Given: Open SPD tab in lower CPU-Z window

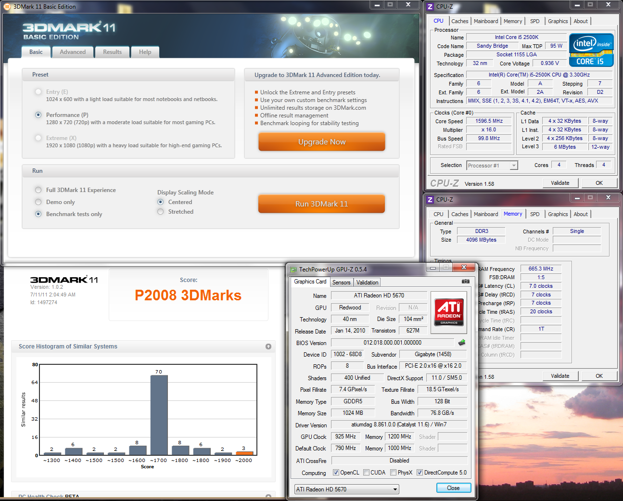Looking at the screenshot, I should pyautogui.click(x=534, y=214).
